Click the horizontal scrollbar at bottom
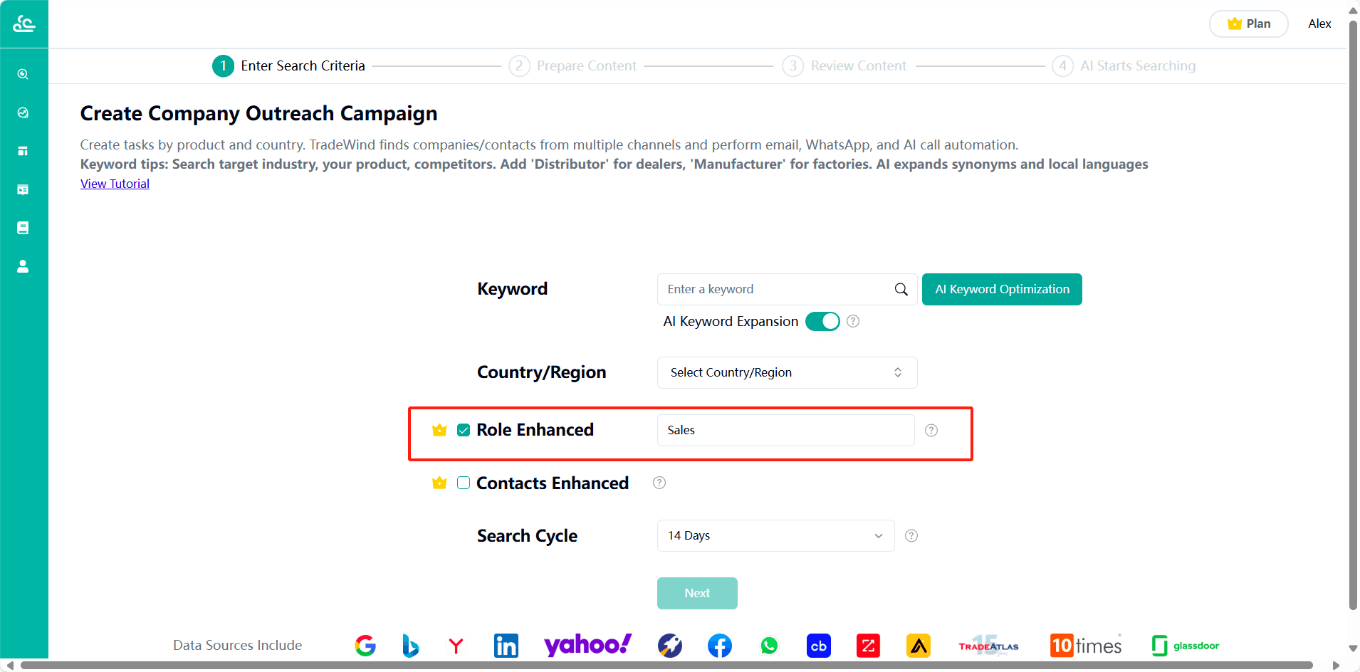1360x672 pixels. pos(666,666)
